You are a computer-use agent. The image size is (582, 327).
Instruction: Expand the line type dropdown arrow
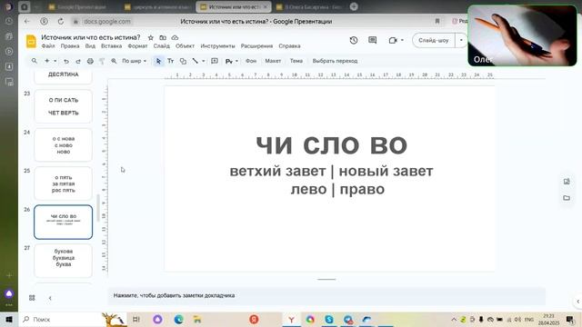(x=204, y=61)
